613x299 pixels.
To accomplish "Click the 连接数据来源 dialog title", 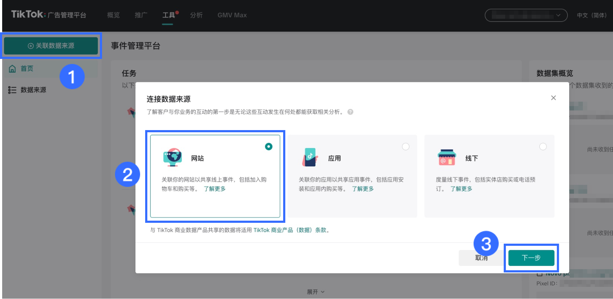I will [169, 99].
